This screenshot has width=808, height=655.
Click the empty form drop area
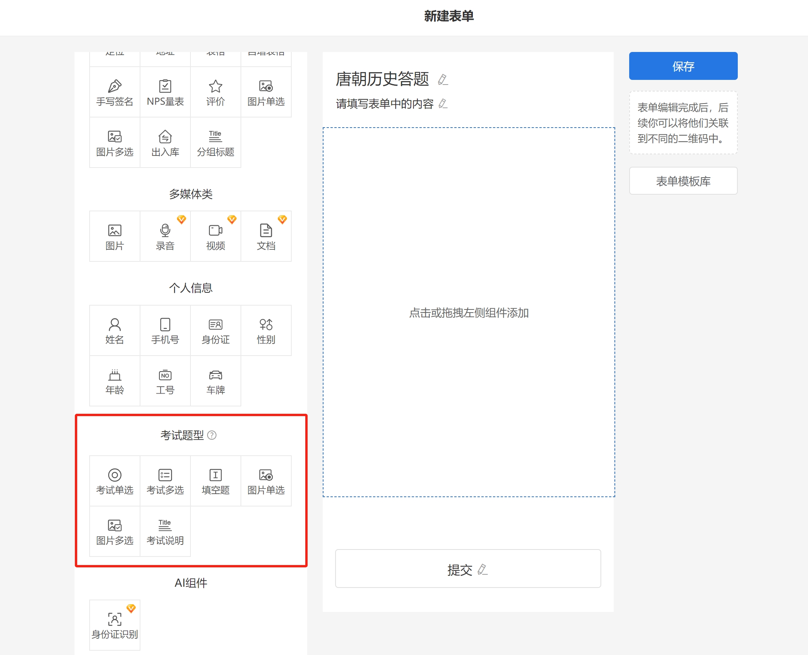[469, 312]
